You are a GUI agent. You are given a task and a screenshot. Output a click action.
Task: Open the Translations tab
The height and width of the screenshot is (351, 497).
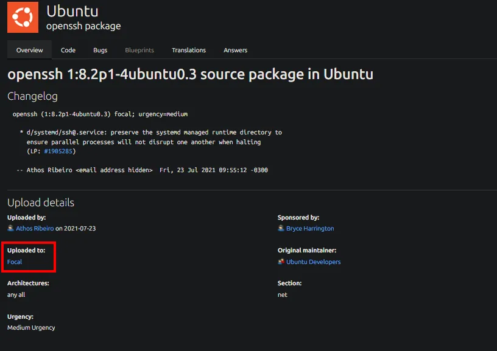pos(189,50)
